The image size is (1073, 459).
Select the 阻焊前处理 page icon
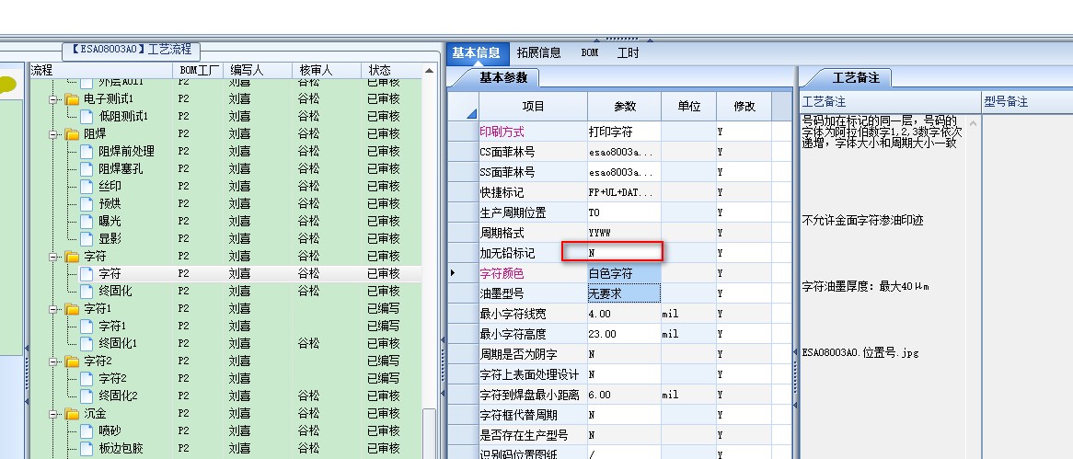click(x=87, y=151)
